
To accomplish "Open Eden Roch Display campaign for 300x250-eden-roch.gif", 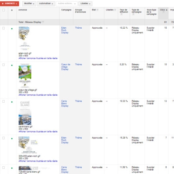I will pos(65,140).
